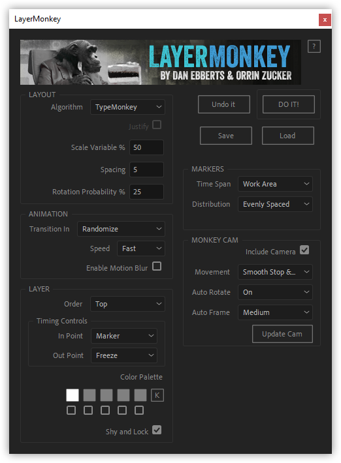The height and width of the screenshot is (463, 341).
Task: Check the box under the white swatch
Action: (71, 410)
